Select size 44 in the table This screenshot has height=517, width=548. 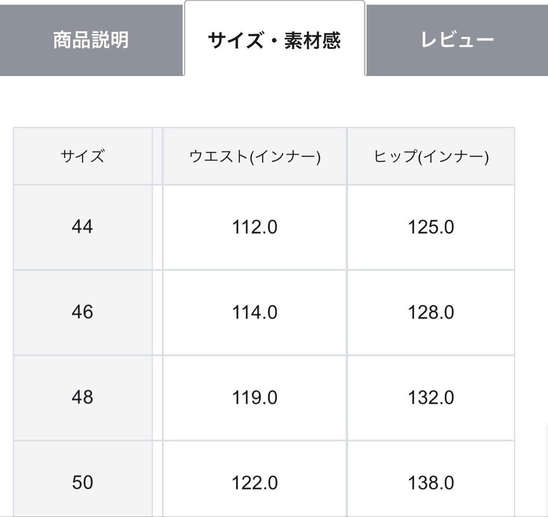pos(83,227)
